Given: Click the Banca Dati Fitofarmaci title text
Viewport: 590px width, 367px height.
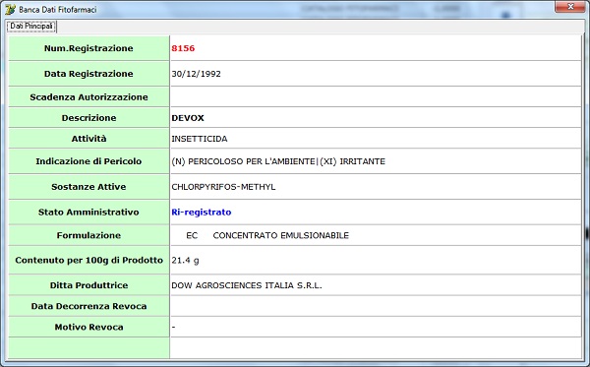Looking at the screenshot, I should pyautogui.click(x=58, y=10).
